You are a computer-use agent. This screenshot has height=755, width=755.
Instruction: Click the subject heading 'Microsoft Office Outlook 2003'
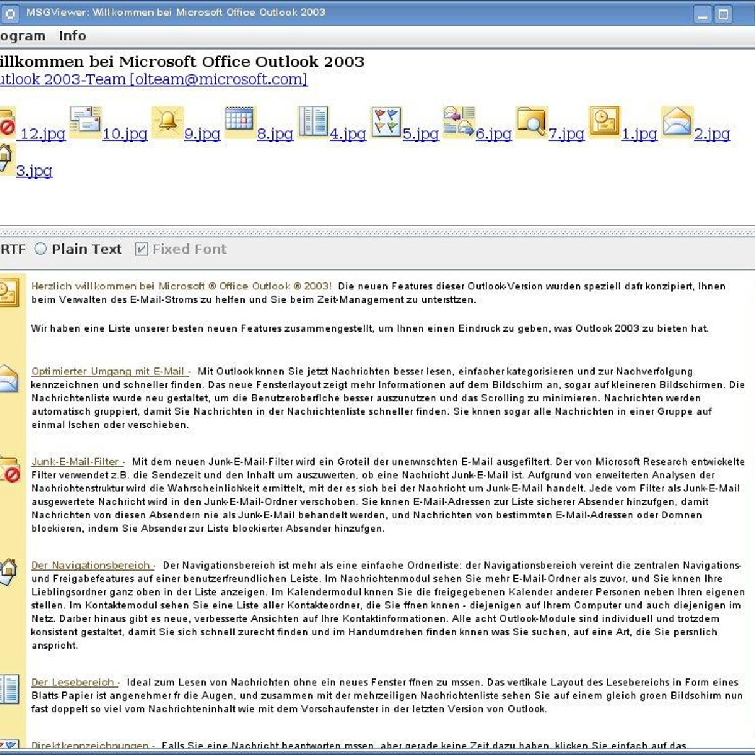[242, 62]
